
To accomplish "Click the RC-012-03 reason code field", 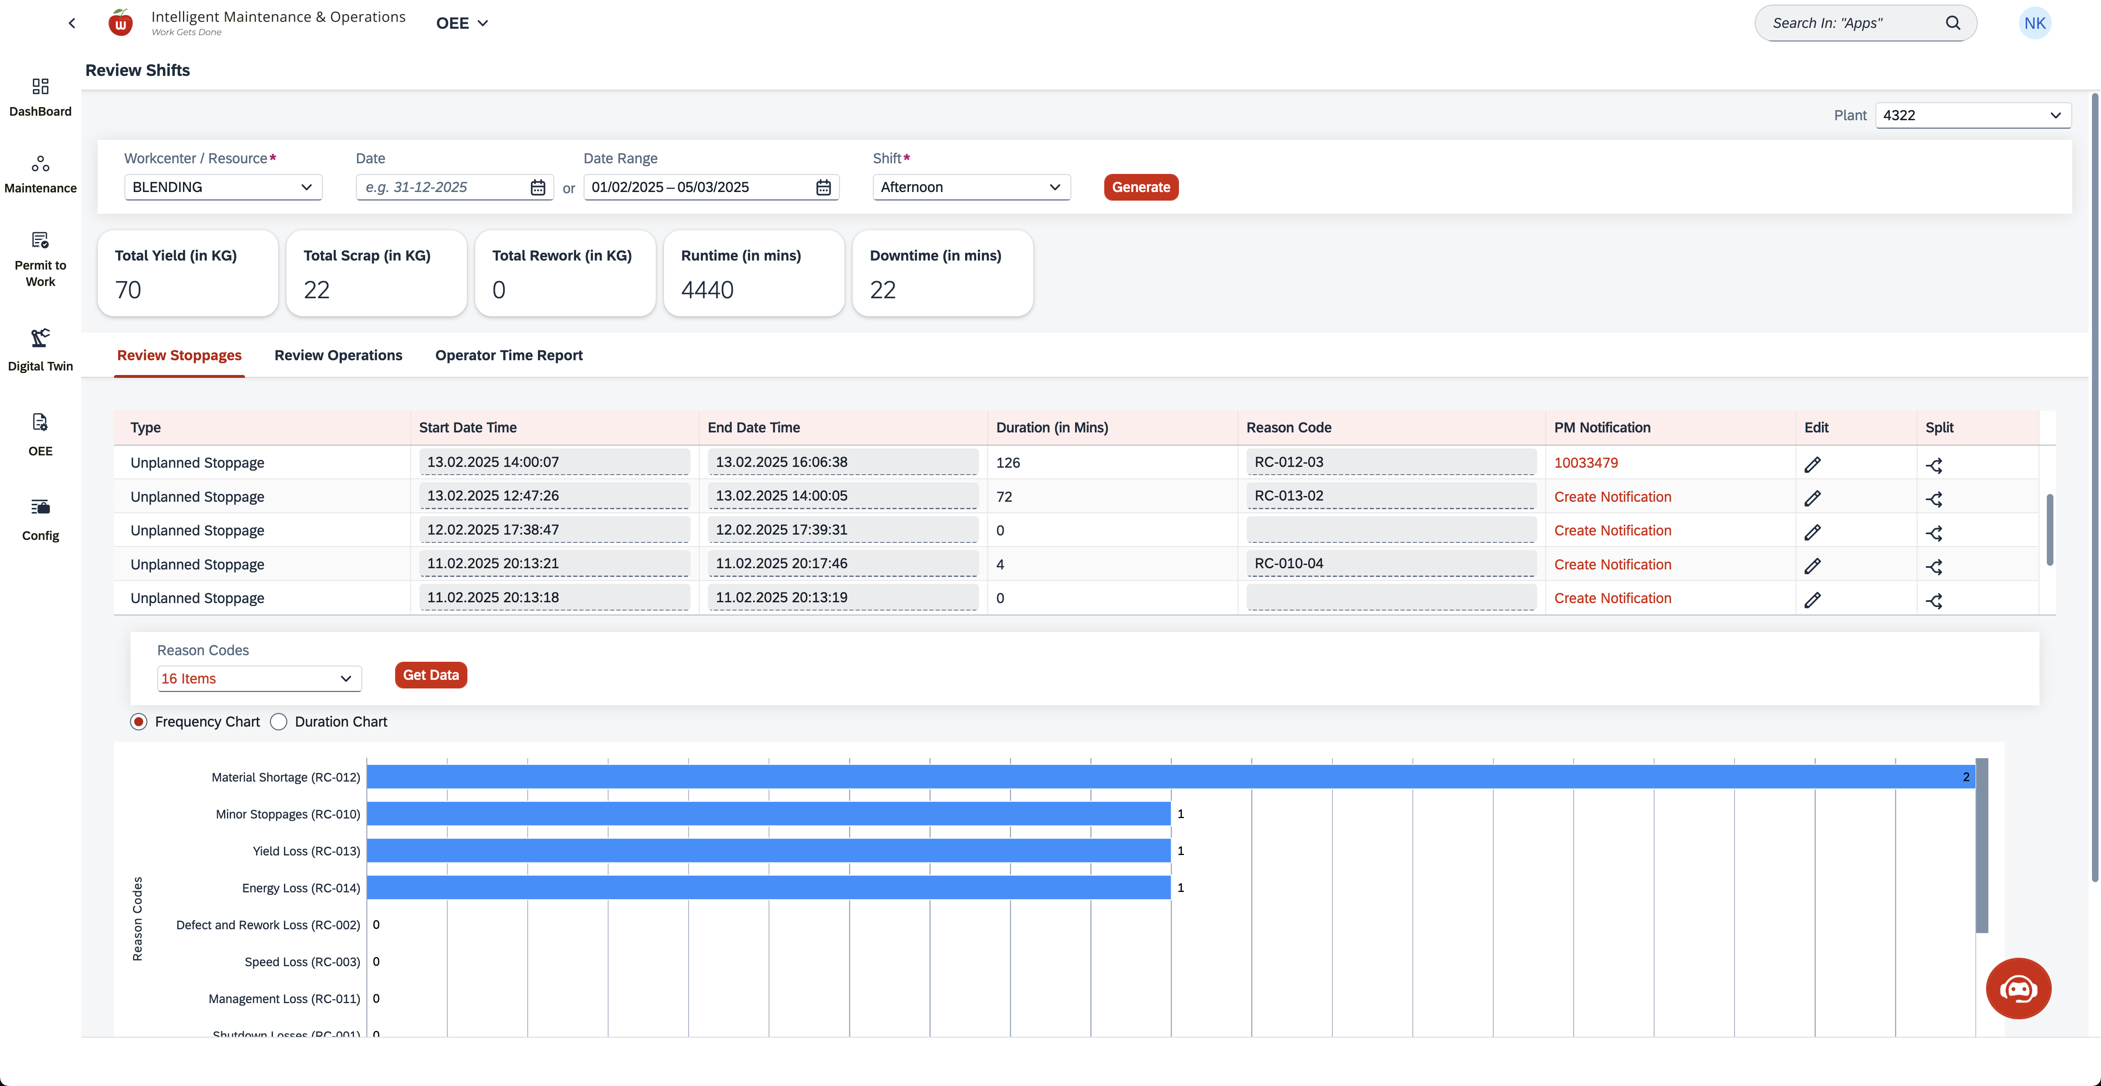I will coord(1391,462).
